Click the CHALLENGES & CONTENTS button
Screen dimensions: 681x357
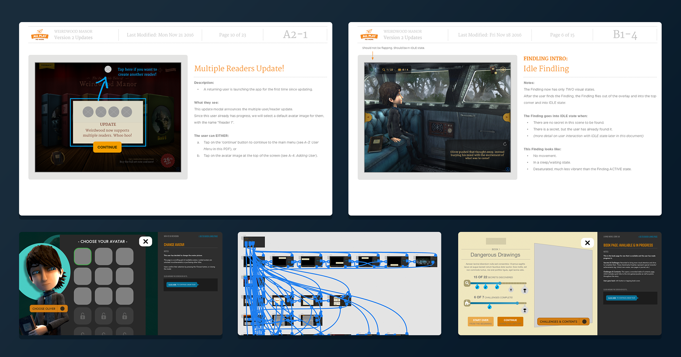563,322
